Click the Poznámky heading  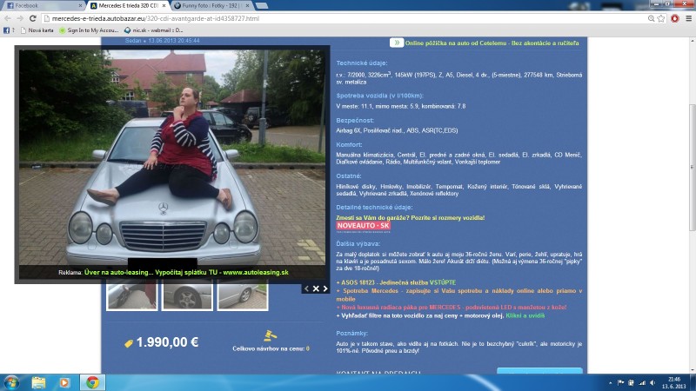352,333
